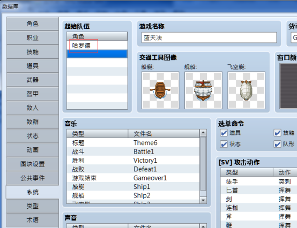Select the 徒手 attack motion row
Image resolution: width=297 pixels, height=228 pixels.
tap(259, 181)
